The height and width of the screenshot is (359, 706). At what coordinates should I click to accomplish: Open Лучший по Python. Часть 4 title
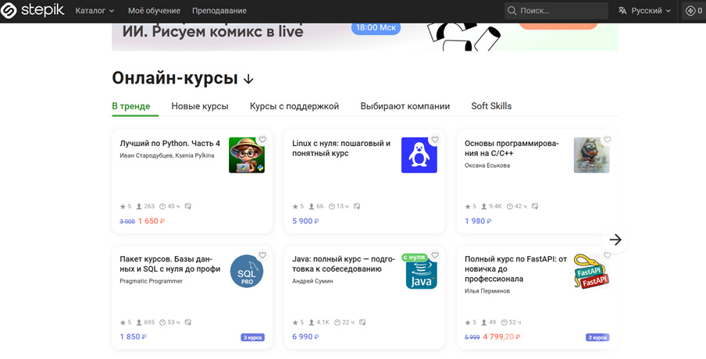169,144
